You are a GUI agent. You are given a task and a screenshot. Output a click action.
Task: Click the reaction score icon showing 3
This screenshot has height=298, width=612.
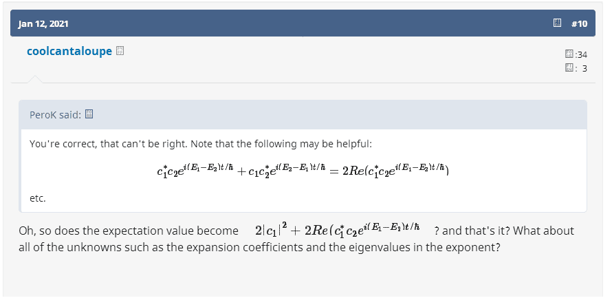click(x=569, y=67)
